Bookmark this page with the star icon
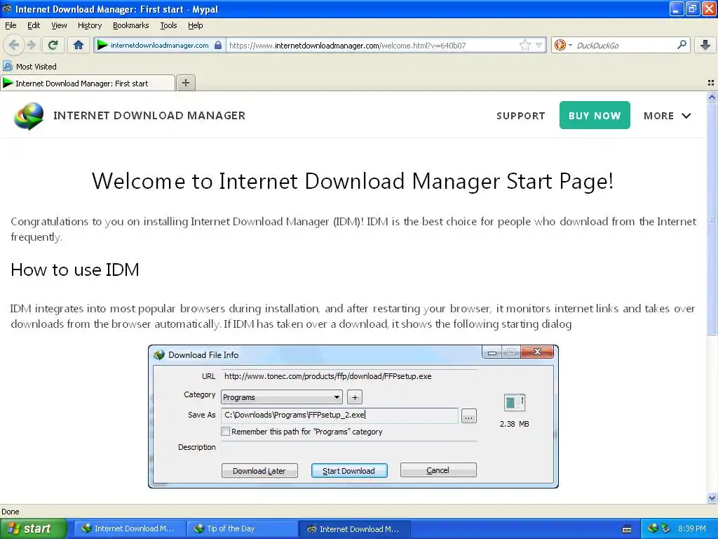Image resolution: width=718 pixels, height=539 pixels. [524, 45]
